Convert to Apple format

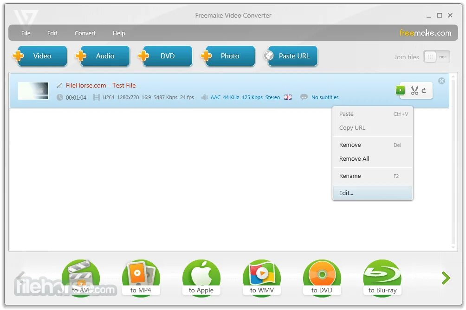click(201, 278)
